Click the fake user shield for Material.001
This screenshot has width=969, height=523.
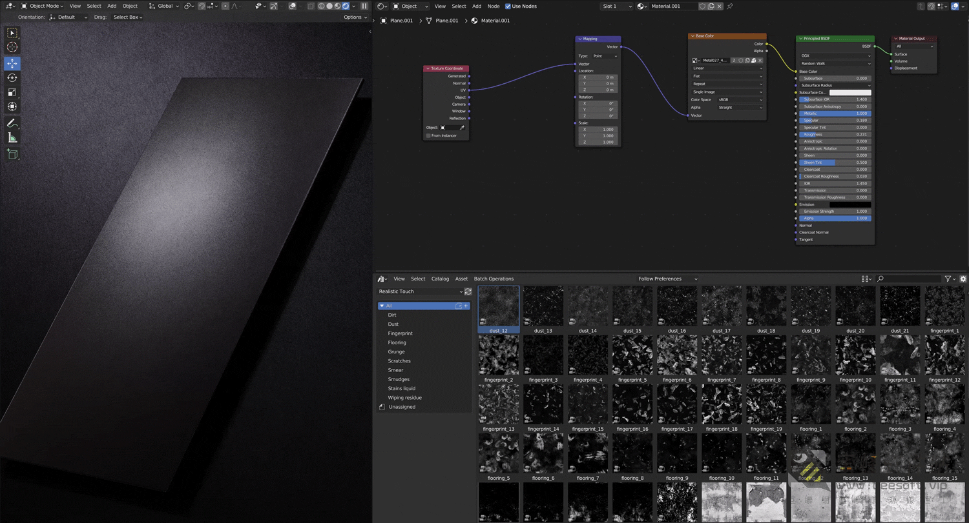point(702,6)
